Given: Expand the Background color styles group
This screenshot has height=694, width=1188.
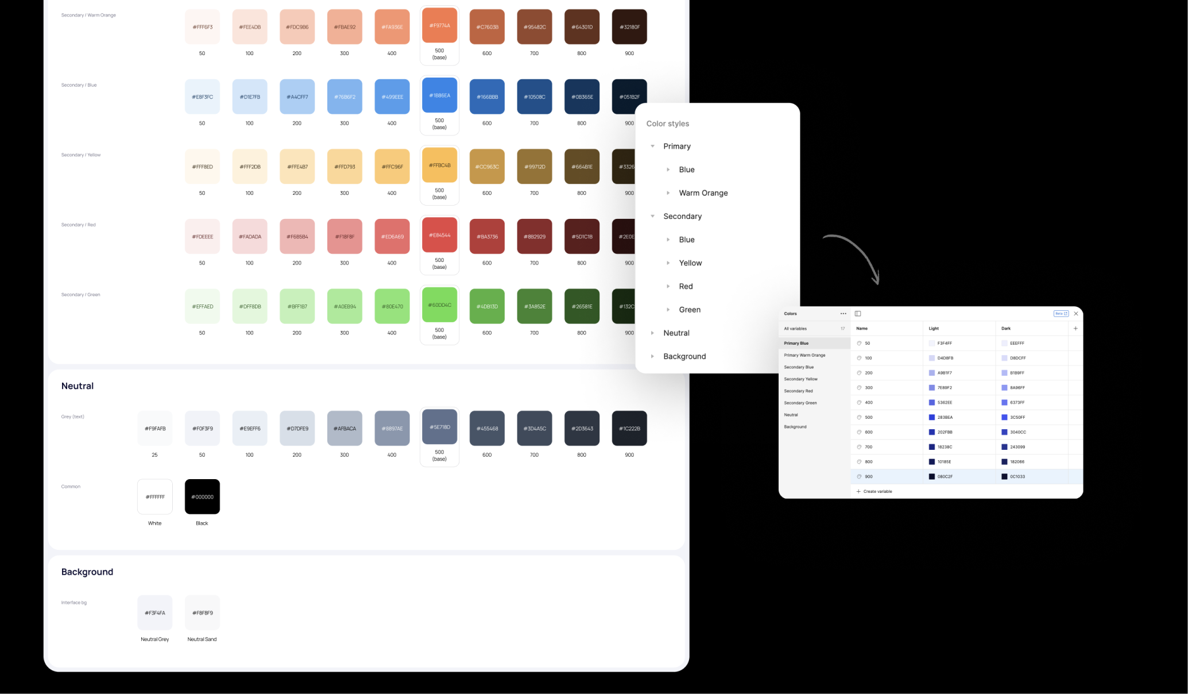Looking at the screenshot, I should tap(652, 357).
